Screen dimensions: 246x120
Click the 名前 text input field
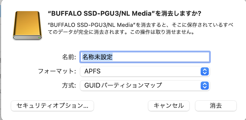145,57
